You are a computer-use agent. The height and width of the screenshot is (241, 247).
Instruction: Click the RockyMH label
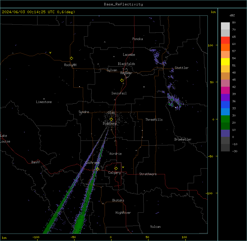(x=70, y=65)
